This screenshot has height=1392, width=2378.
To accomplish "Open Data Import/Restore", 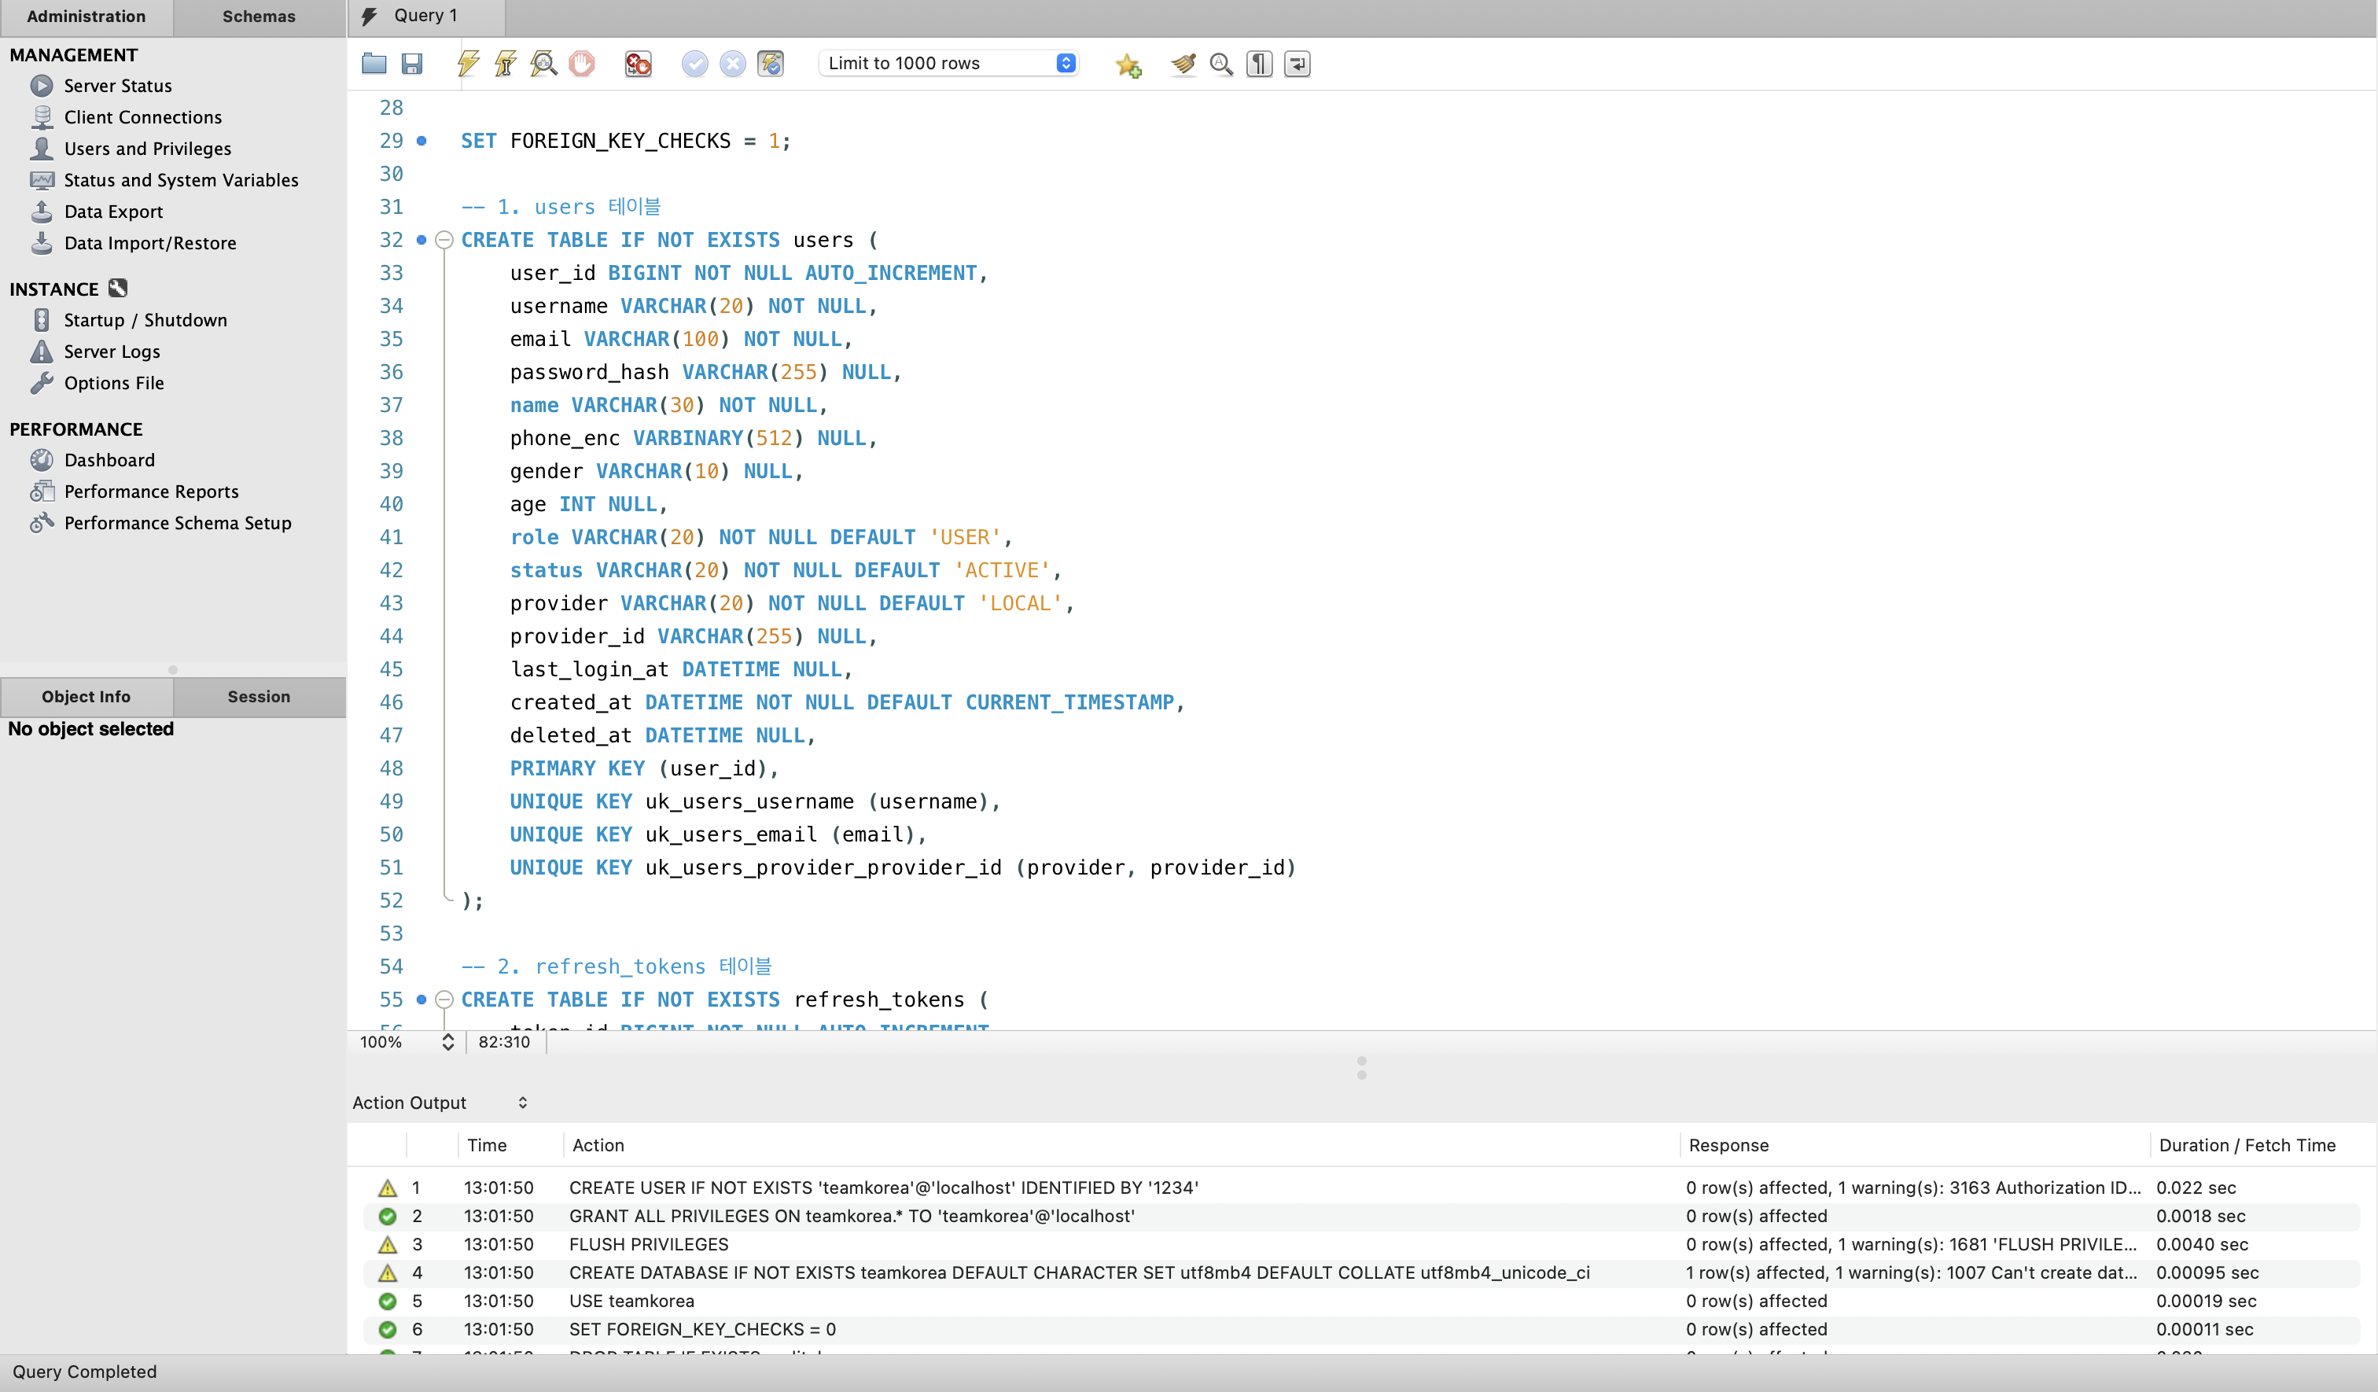I will pyautogui.click(x=150, y=242).
